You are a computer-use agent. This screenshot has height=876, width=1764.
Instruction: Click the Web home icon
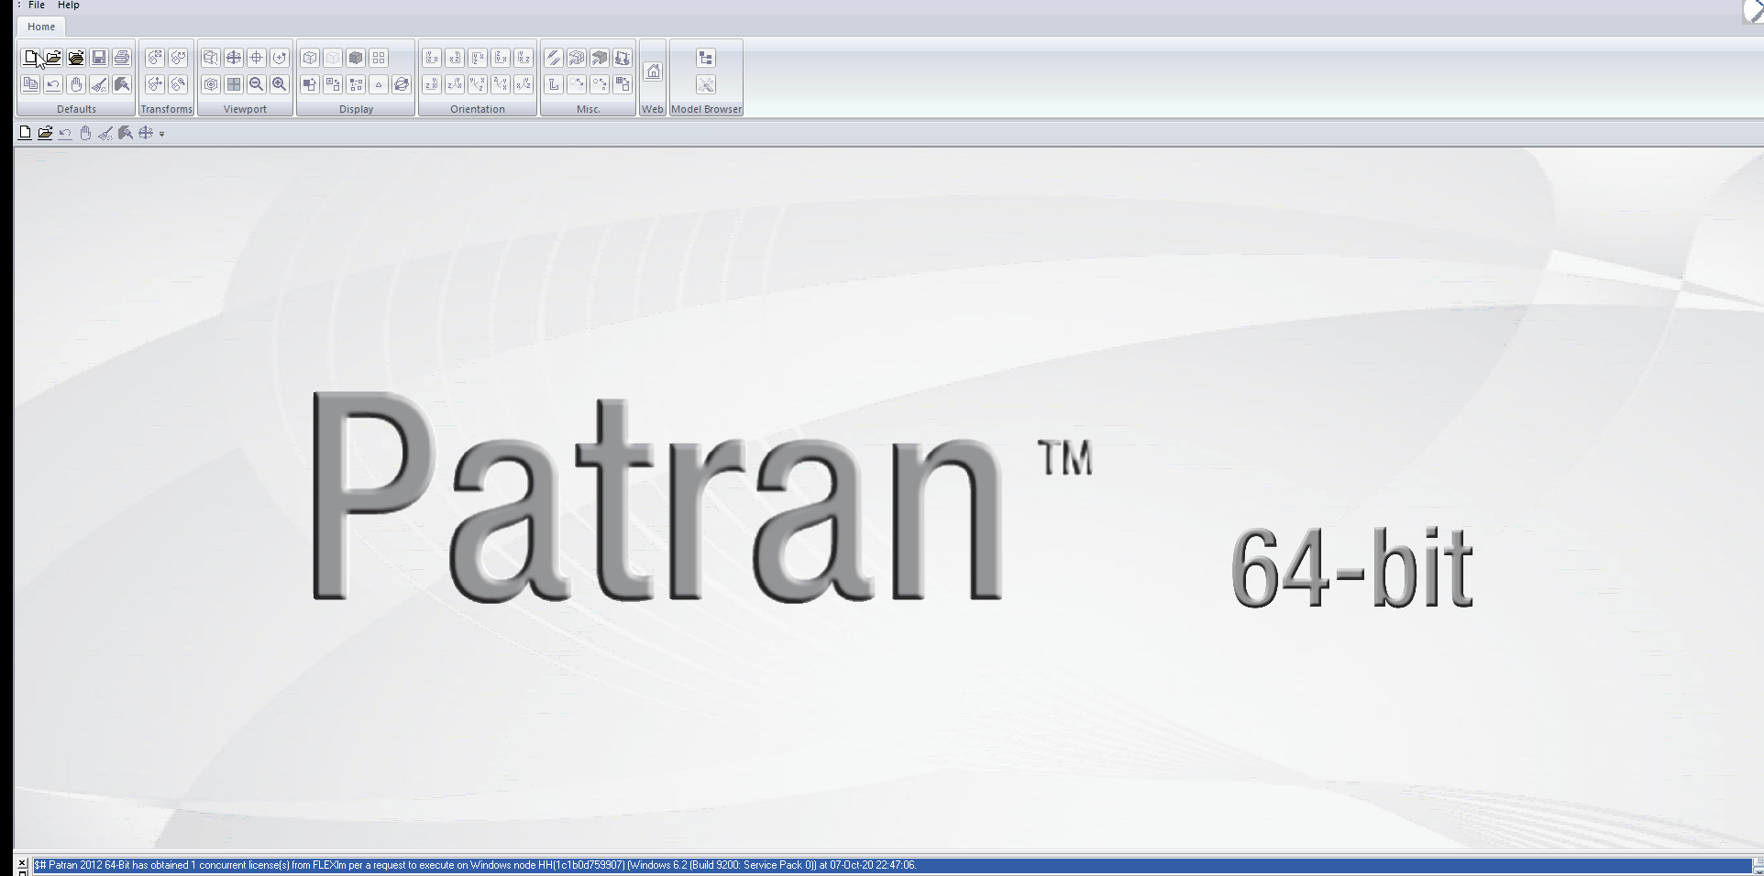tap(653, 71)
